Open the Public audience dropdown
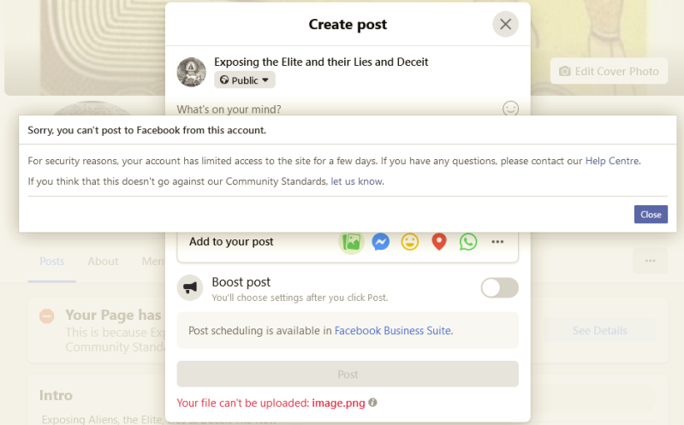This screenshot has width=684, height=425. point(245,80)
